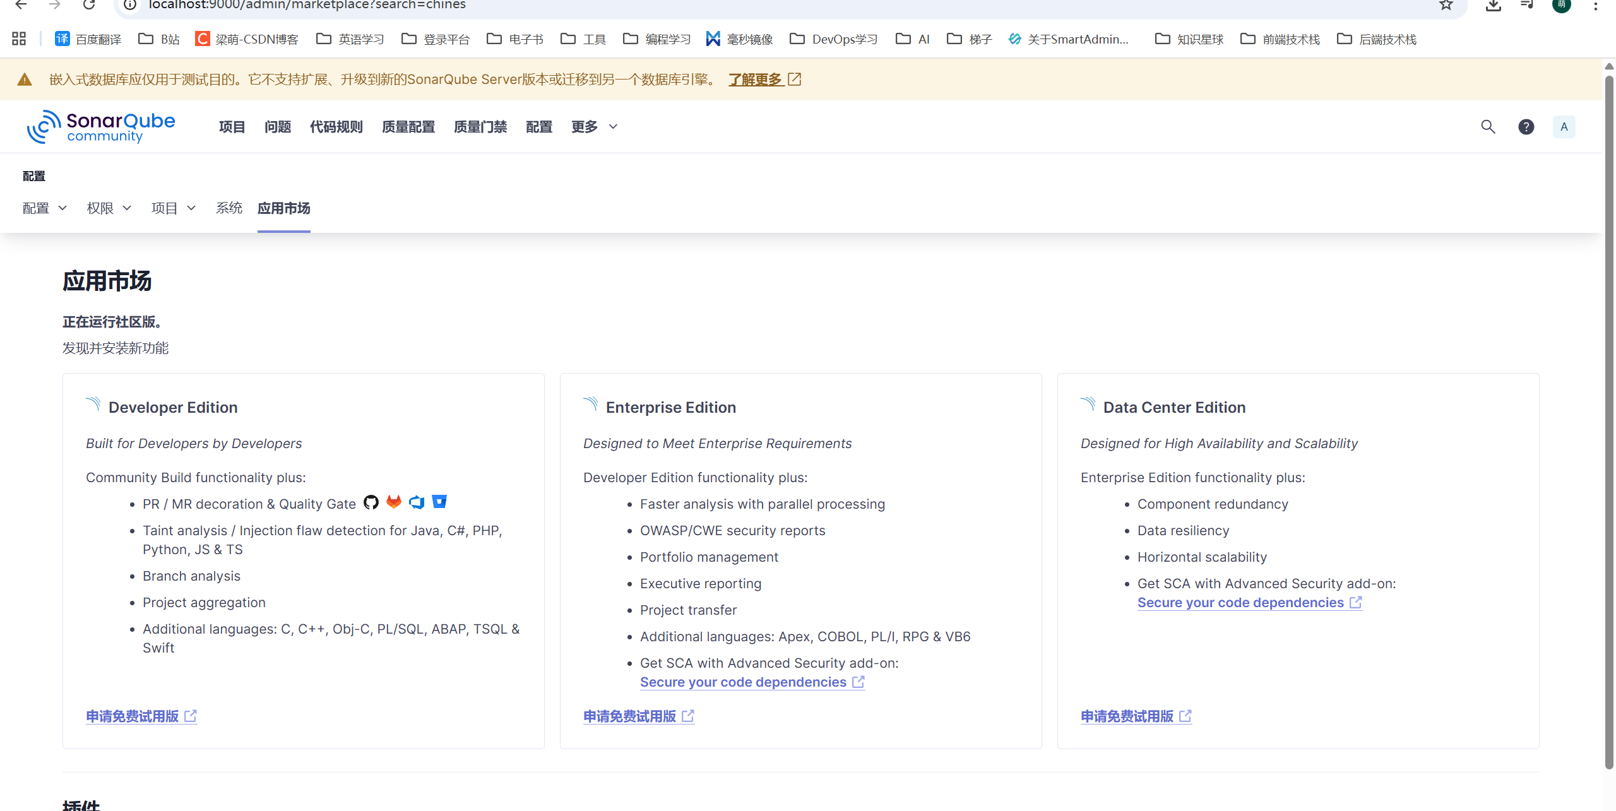This screenshot has height=811, width=1616.
Task: Expand the 配置 submenu dropdown
Action: pos(45,208)
